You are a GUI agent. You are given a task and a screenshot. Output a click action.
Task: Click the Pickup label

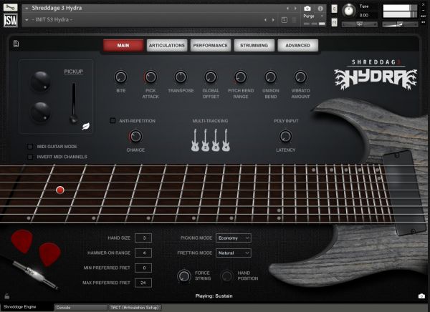click(x=74, y=72)
